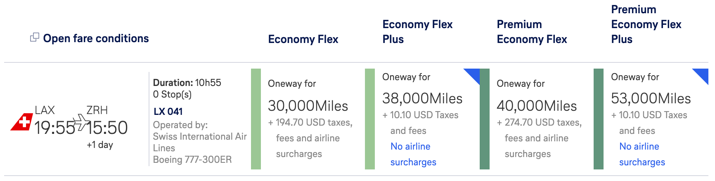Open flight number LX 041 details
This screenshot has height=181, width=715.
(168, 112)
